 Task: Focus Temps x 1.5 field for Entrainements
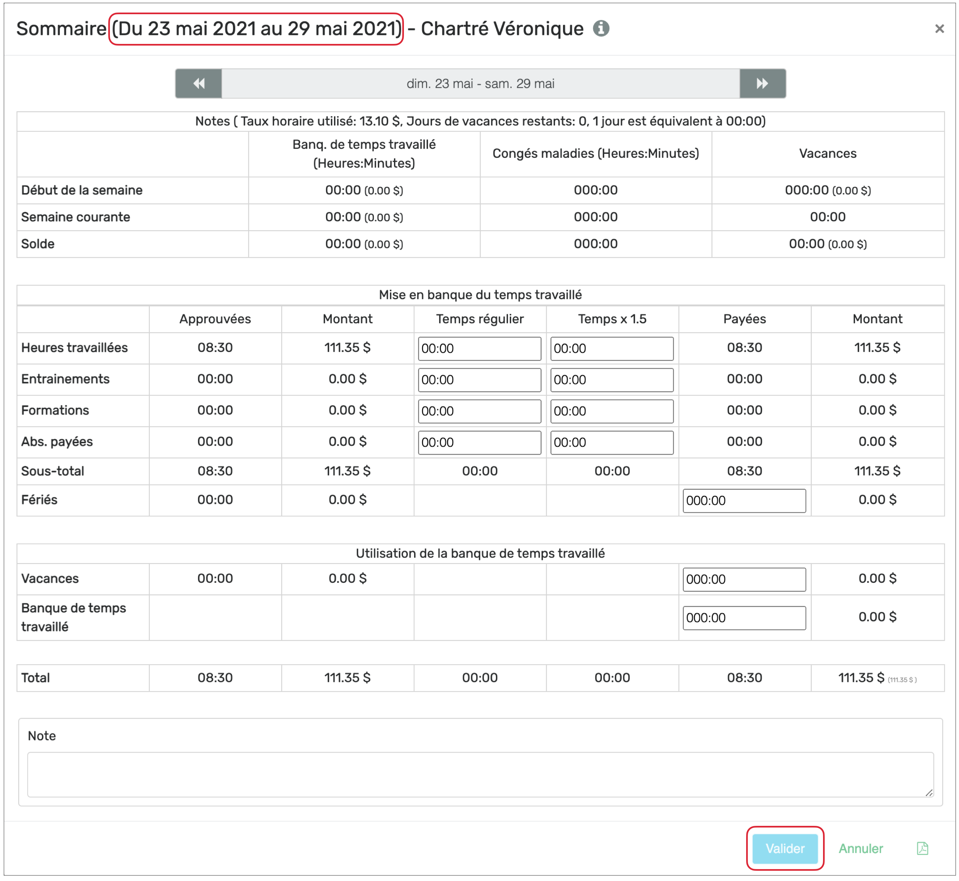[x=612, y=380]
